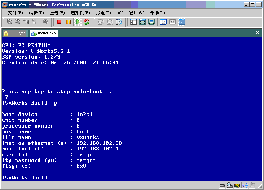Screen dimensions: 264x190
Task: Click the 'host name' label
Action: [x=17, y=132]
